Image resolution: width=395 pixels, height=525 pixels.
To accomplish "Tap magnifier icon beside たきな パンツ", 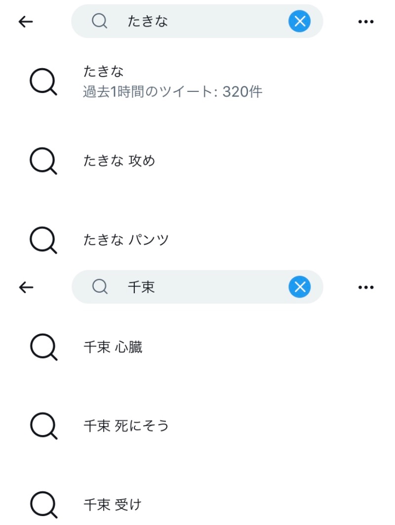I will tap(43, 240).
